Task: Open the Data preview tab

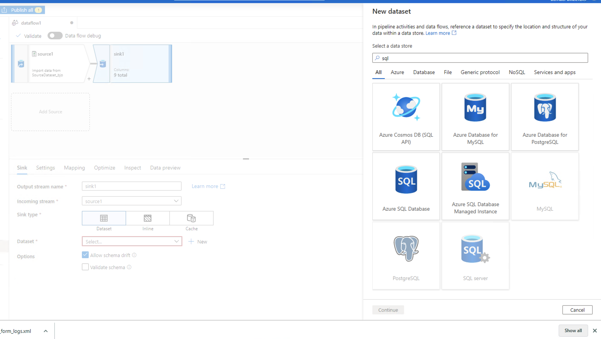Action: pyautogui.click(x=165, y=168)
